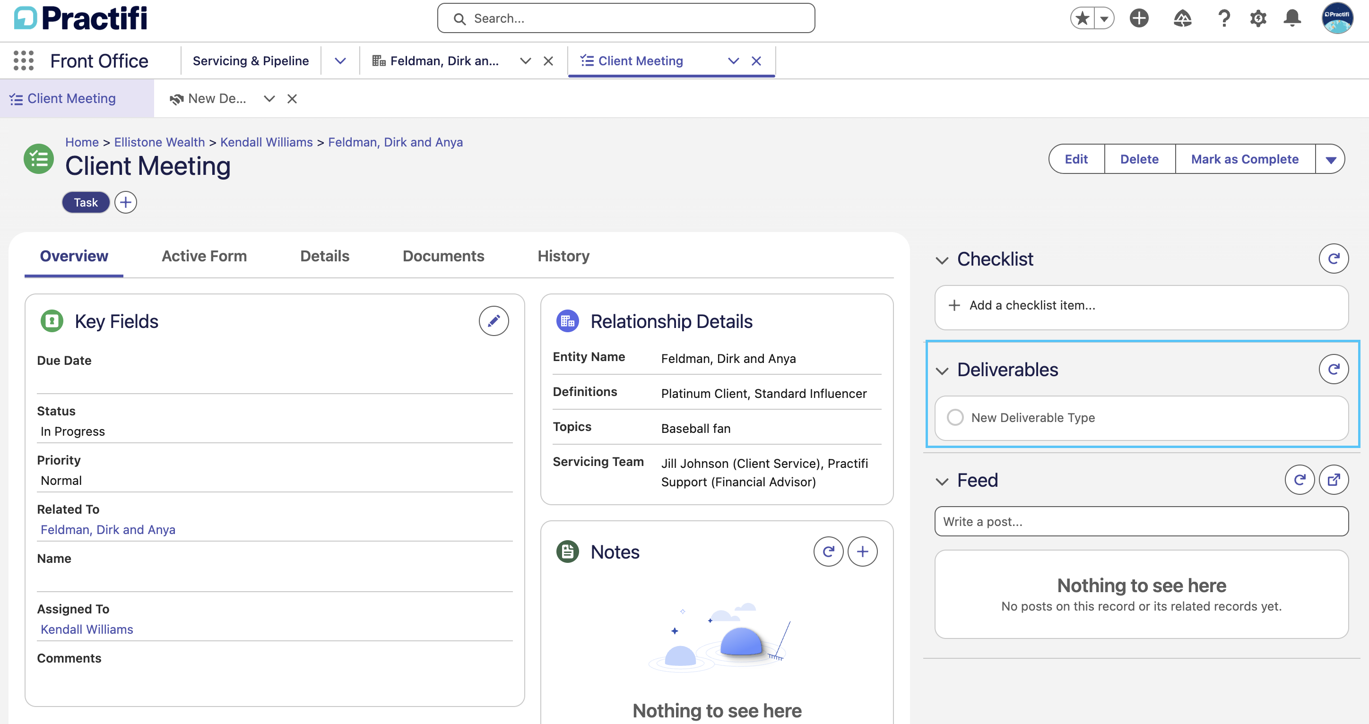The image size is (1369, 724).
Task: Go to Home breadcrumb
Action: click(x=82, y=142)
